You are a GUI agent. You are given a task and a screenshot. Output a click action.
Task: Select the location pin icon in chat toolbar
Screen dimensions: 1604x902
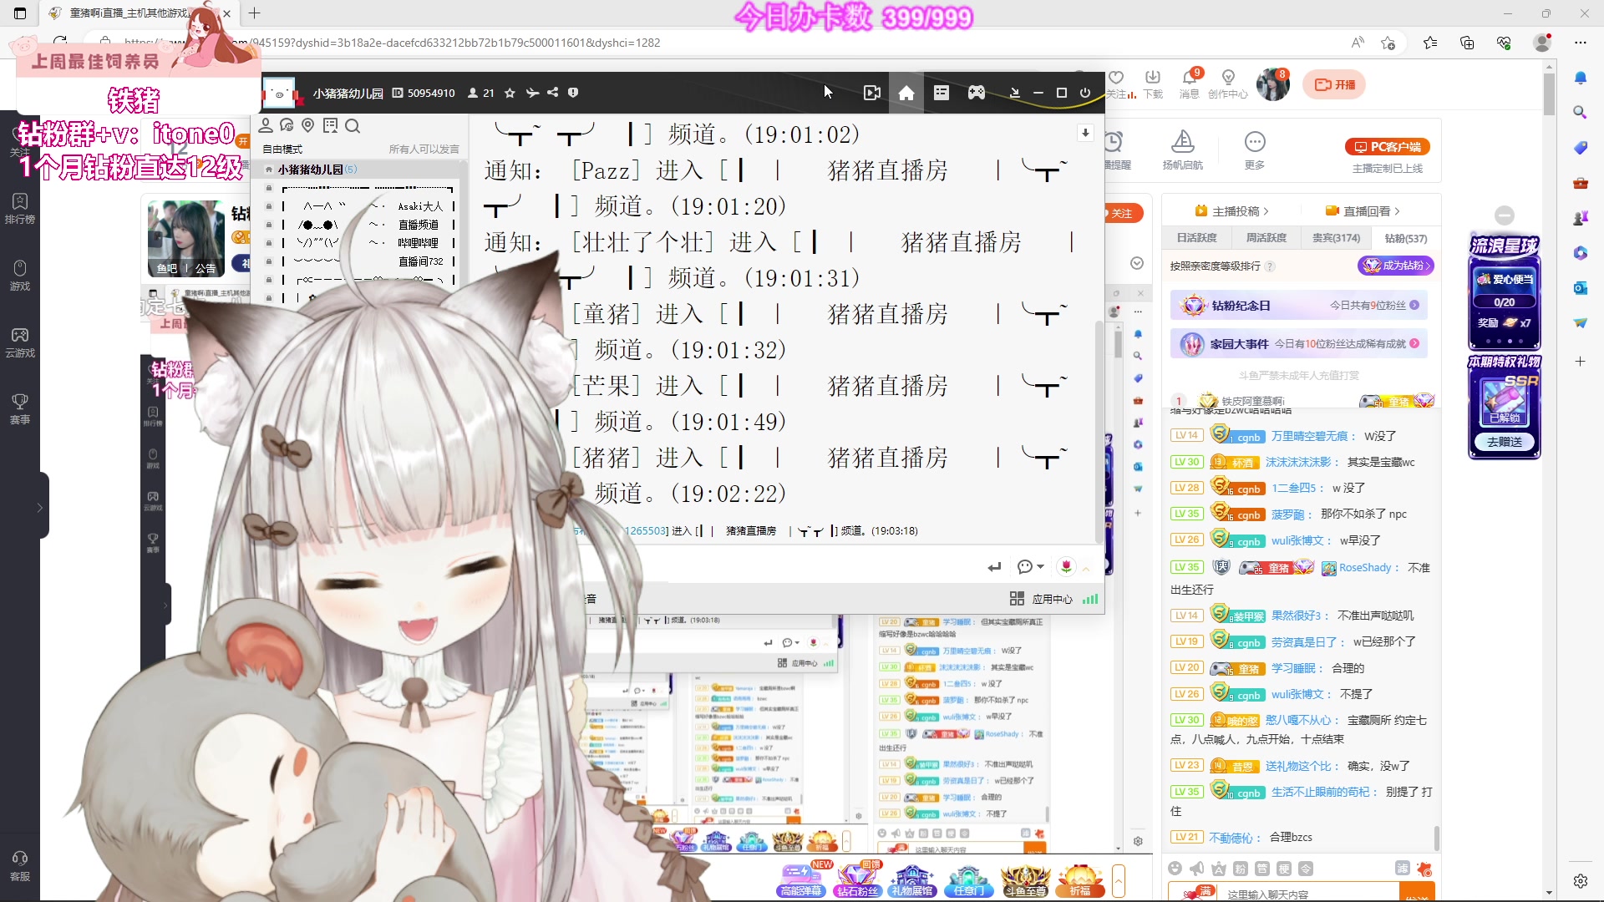308,125
